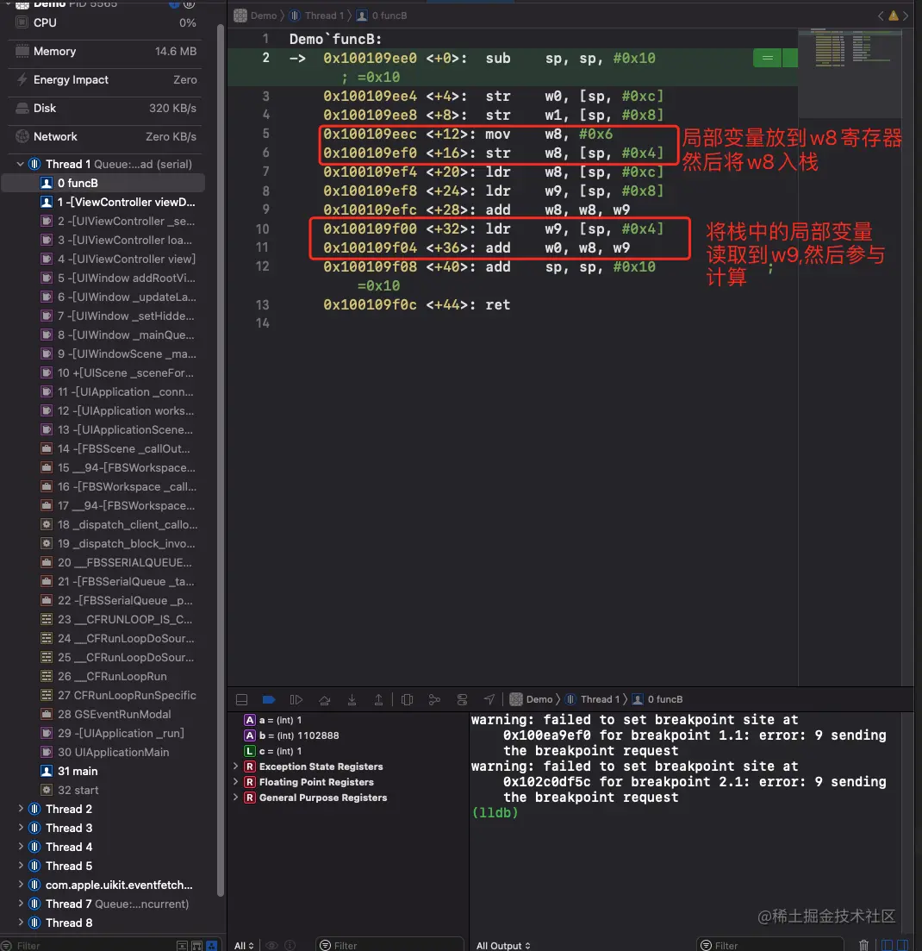This screenshot has width=922, height=951.
Task: Continue program execution
Action: 296,699
